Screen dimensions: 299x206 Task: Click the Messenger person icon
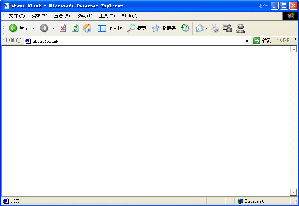(240, 28)
